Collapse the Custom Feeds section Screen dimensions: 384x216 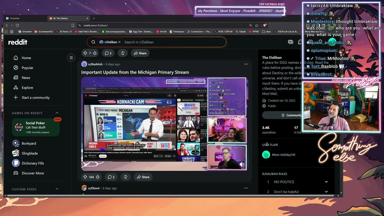pos(57,189)
